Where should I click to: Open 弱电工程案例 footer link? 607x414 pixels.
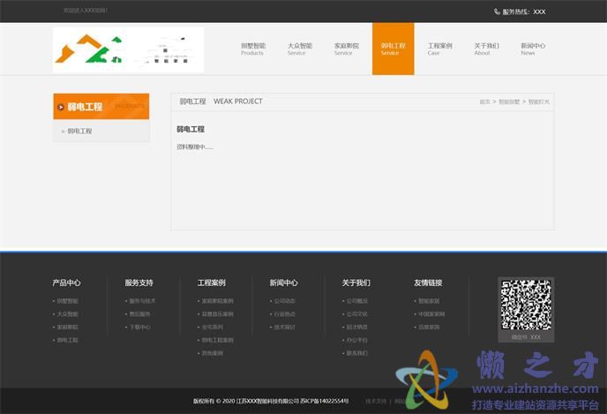click(218, 341)
